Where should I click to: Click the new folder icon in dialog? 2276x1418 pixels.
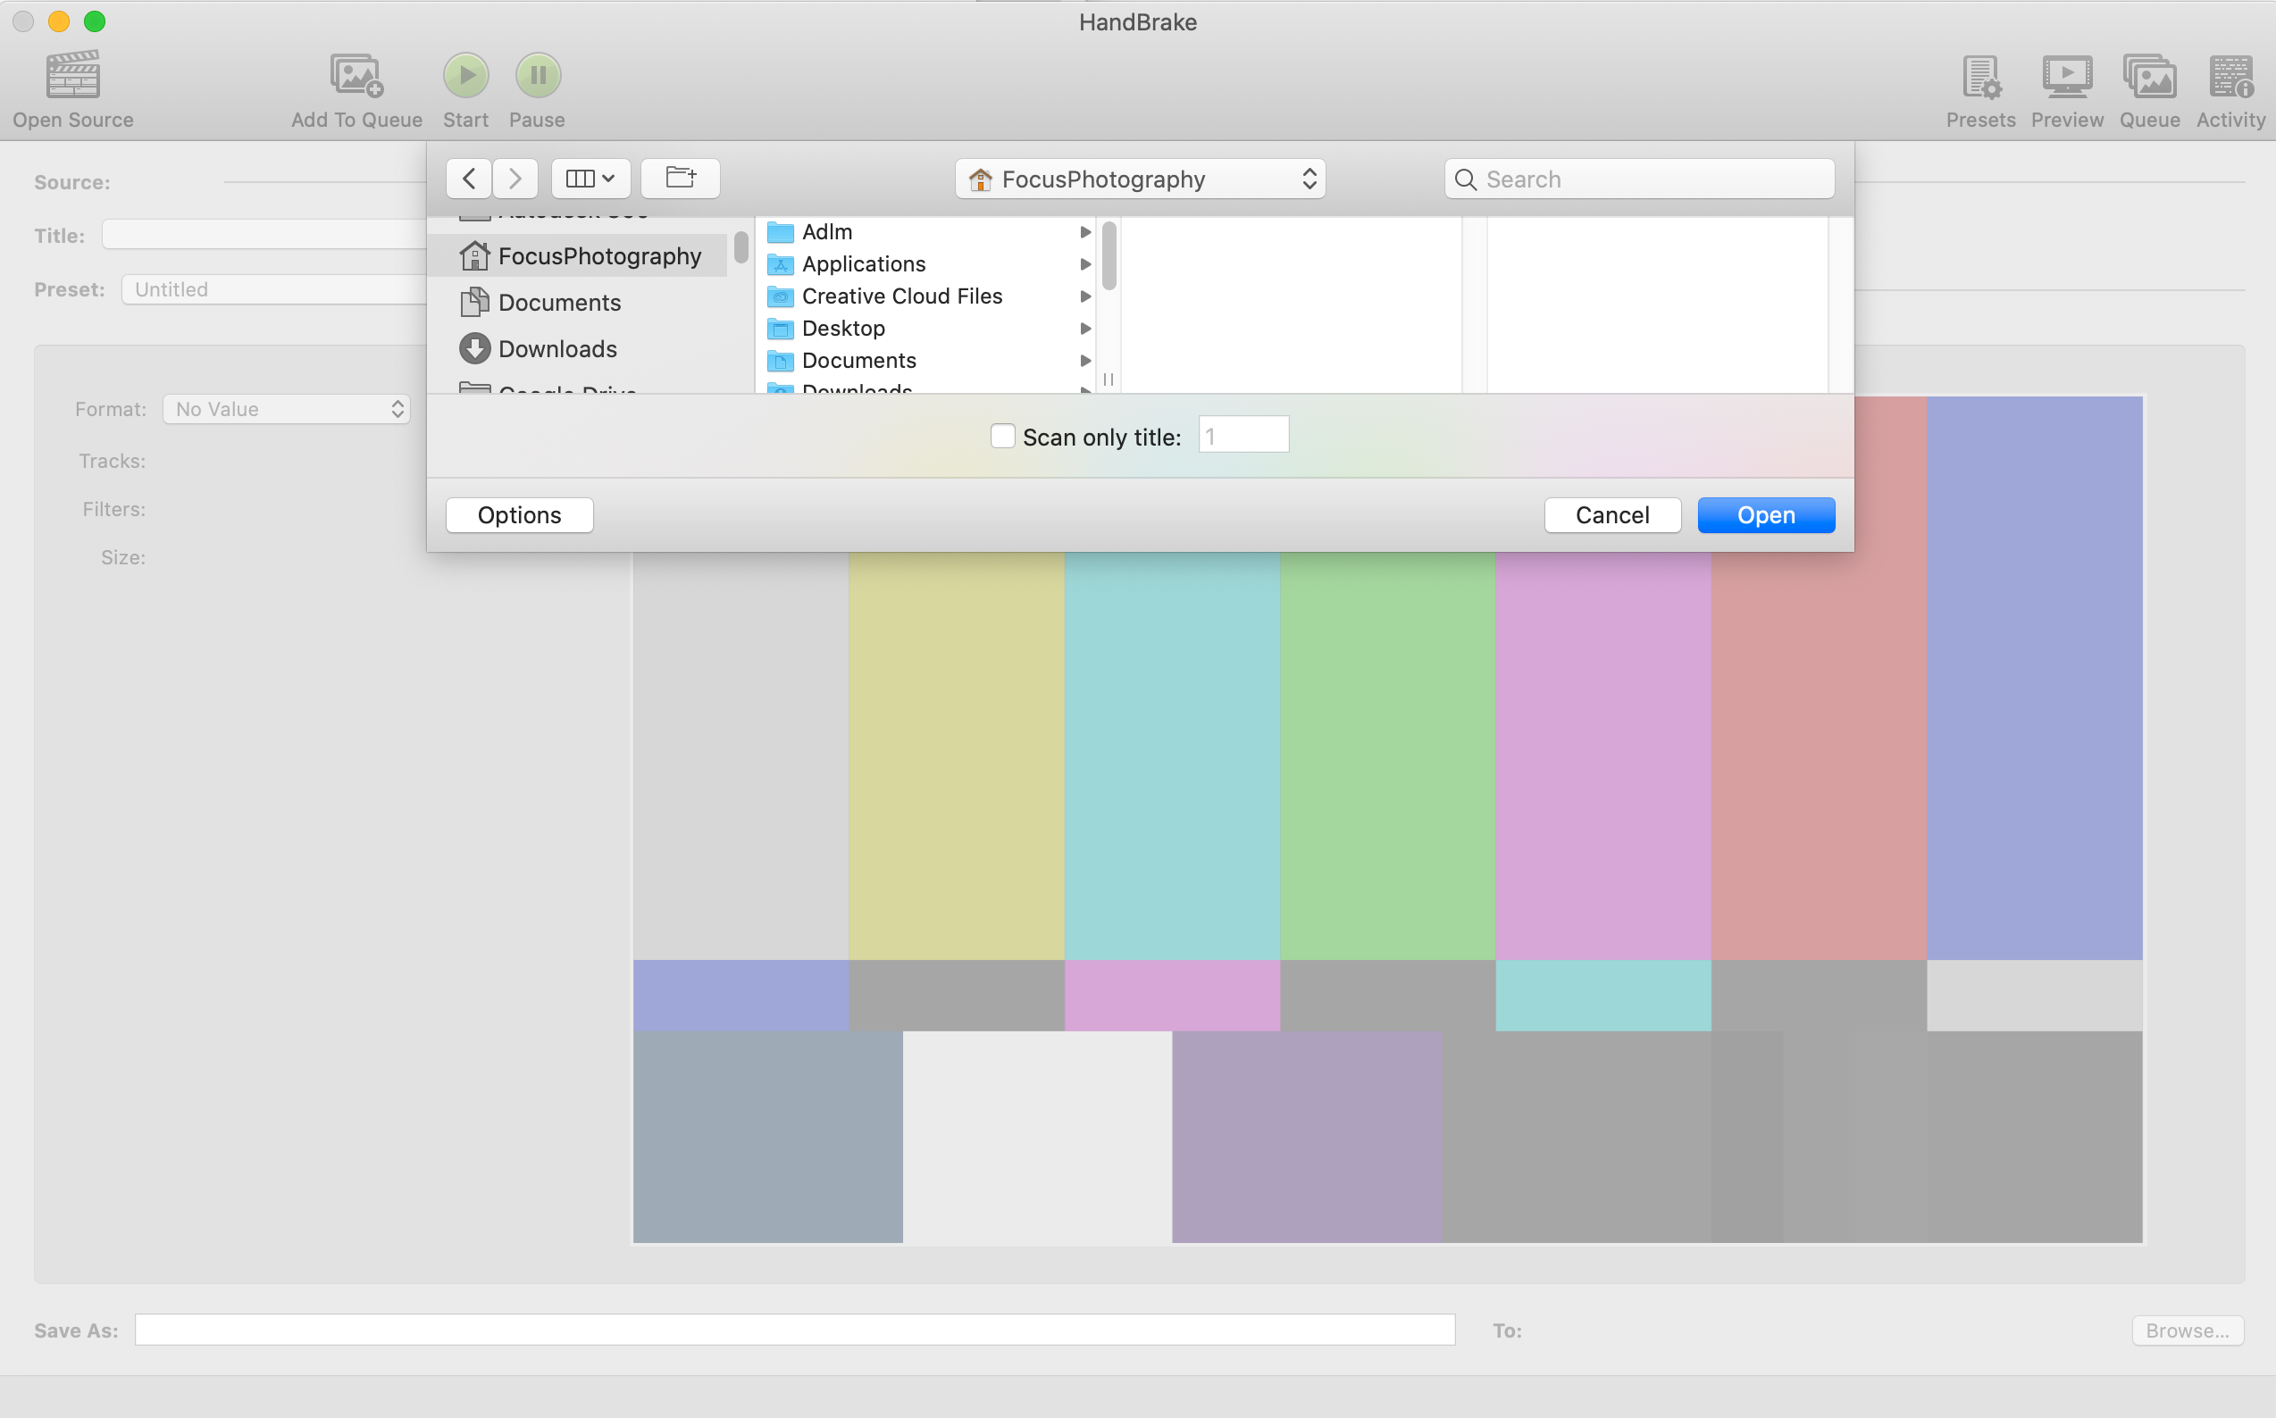pos(680,179)
